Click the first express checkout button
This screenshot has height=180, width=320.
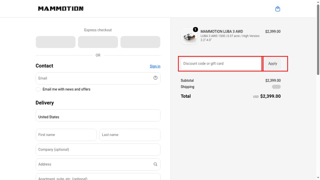click(56, 42)
